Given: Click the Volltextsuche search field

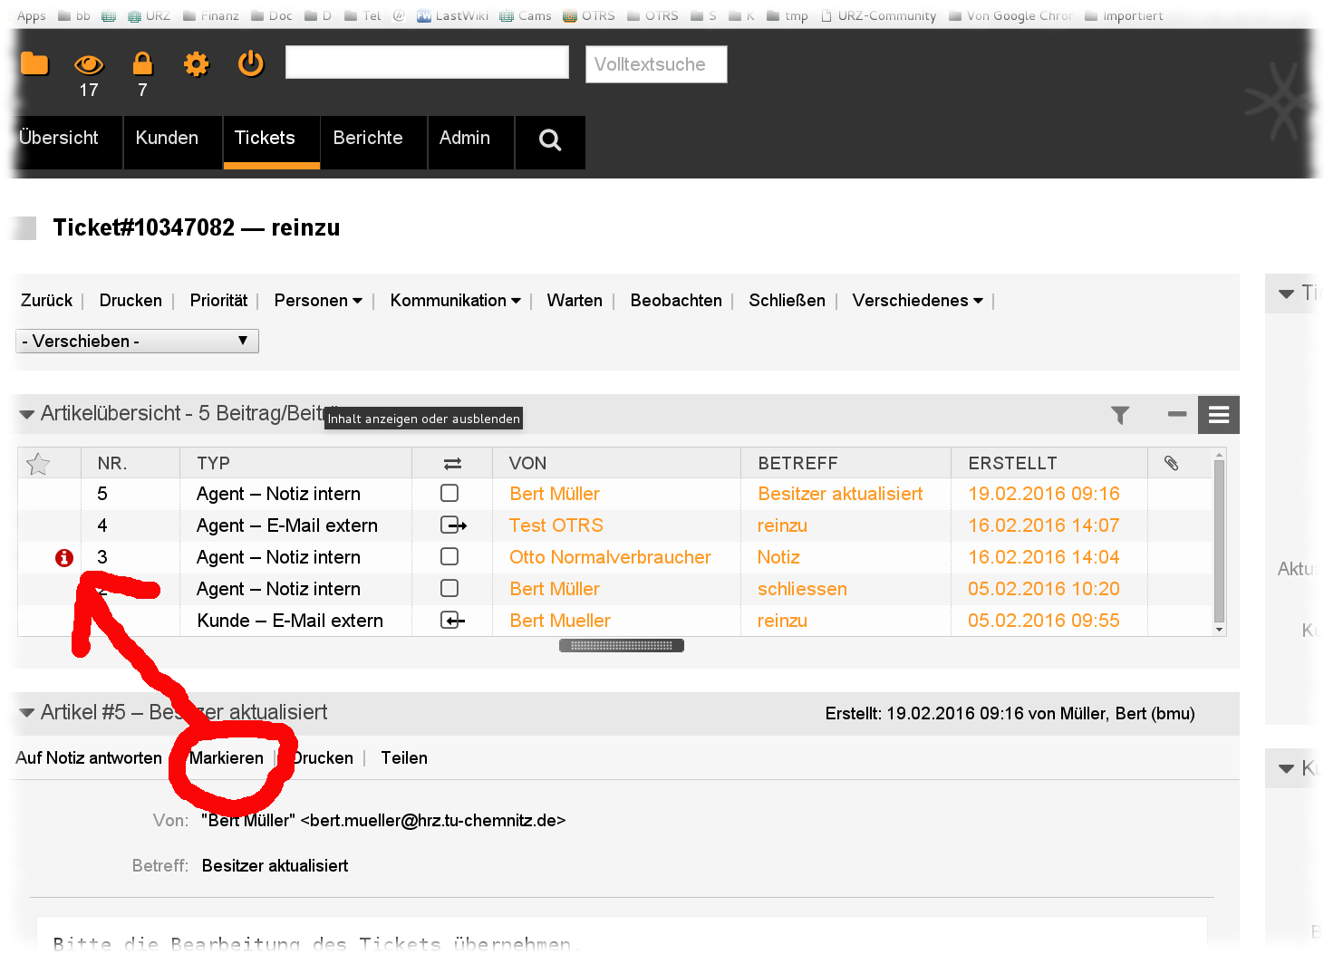Looking at the screenshot, I should pos(655,64).
